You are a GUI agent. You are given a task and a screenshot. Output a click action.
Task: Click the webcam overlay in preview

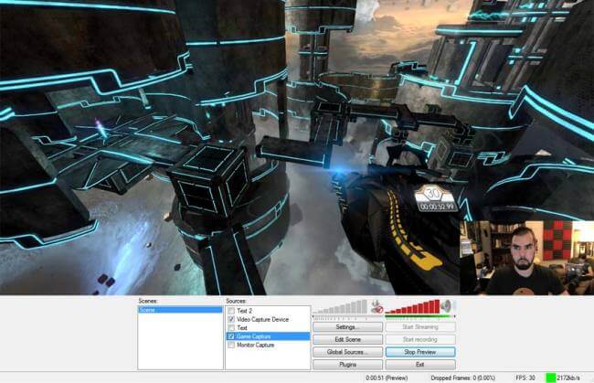(527, 258)
